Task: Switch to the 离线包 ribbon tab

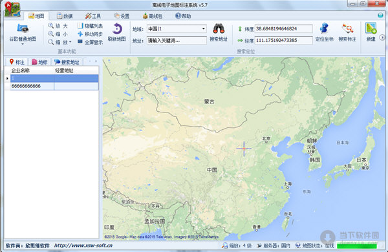Action: [153, 16]
